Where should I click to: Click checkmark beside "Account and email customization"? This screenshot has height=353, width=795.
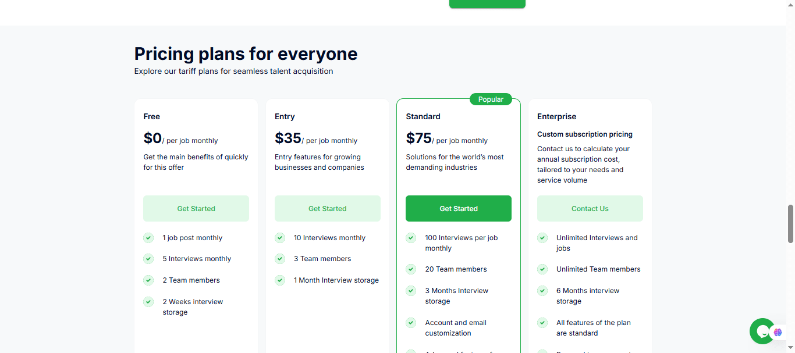click(411, 323)
